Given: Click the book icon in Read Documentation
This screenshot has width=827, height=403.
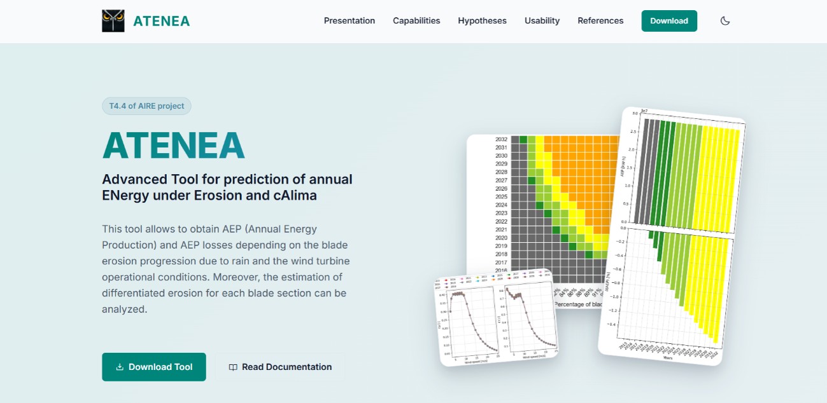Looking at the screenshot, I should click(233, 367).
